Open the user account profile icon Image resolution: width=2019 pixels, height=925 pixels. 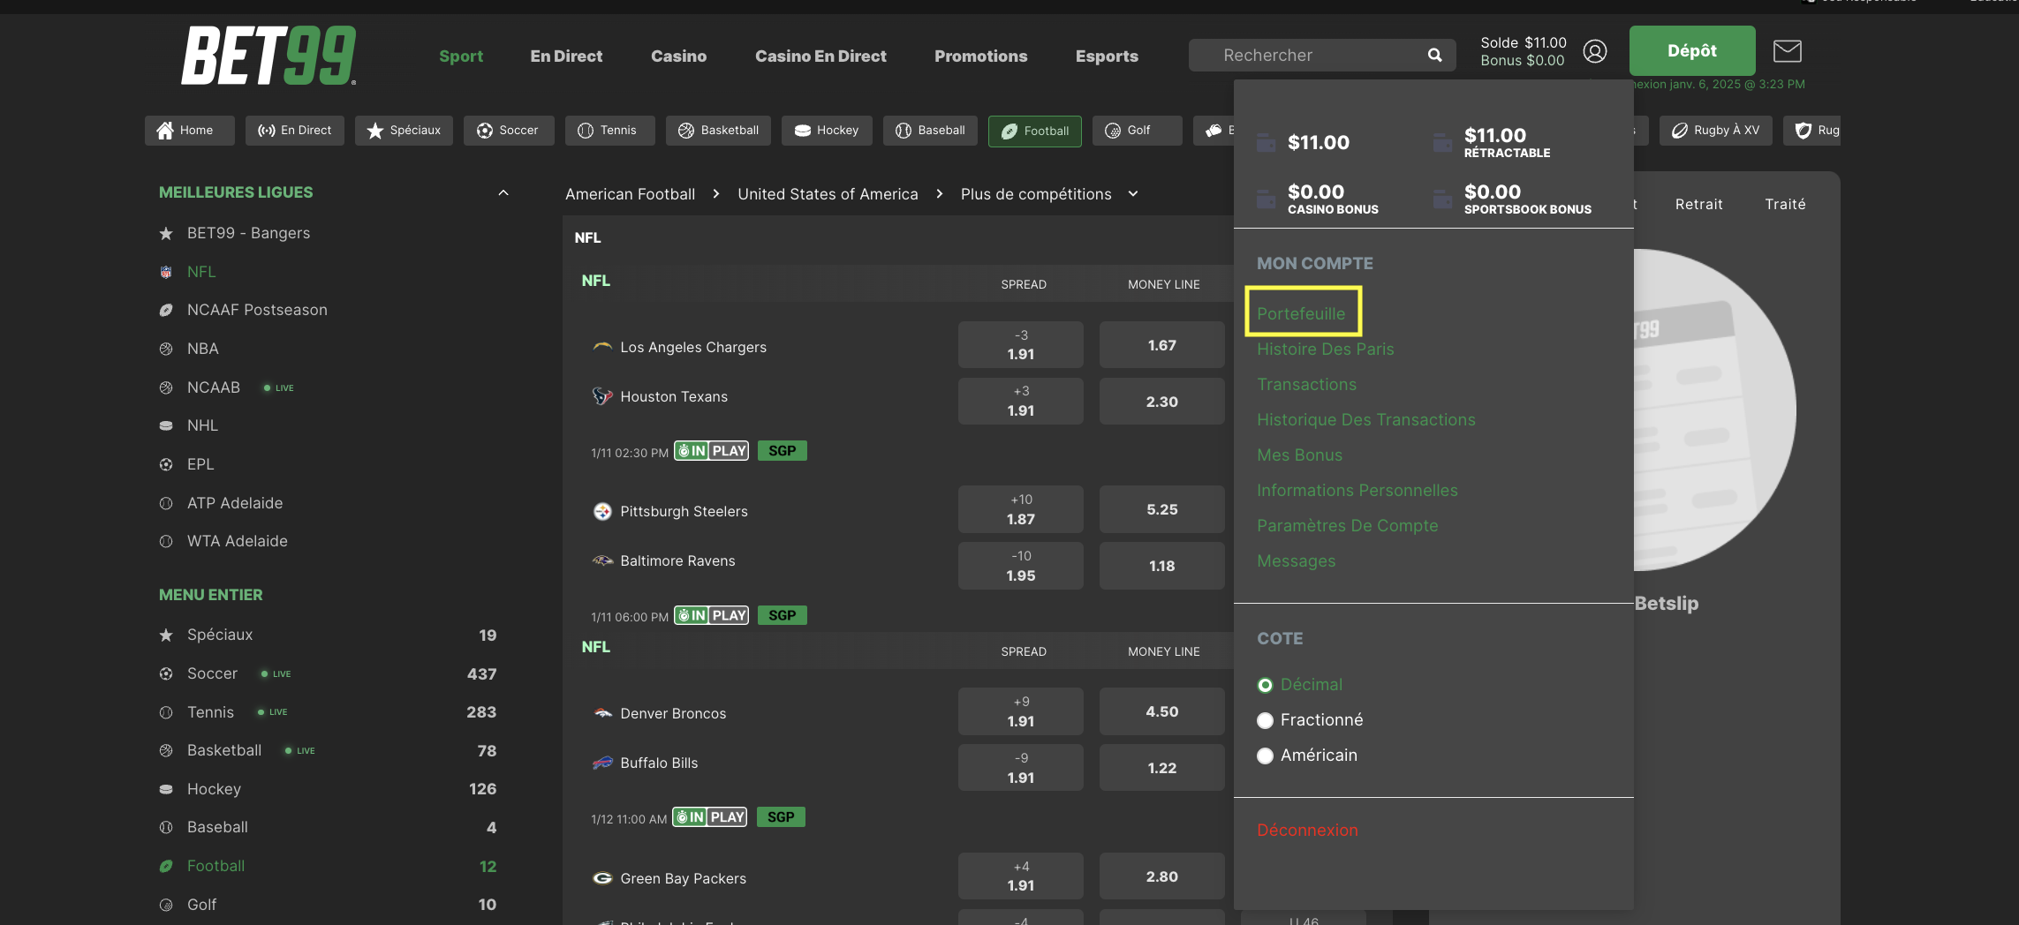click(x=1594, y=51)
